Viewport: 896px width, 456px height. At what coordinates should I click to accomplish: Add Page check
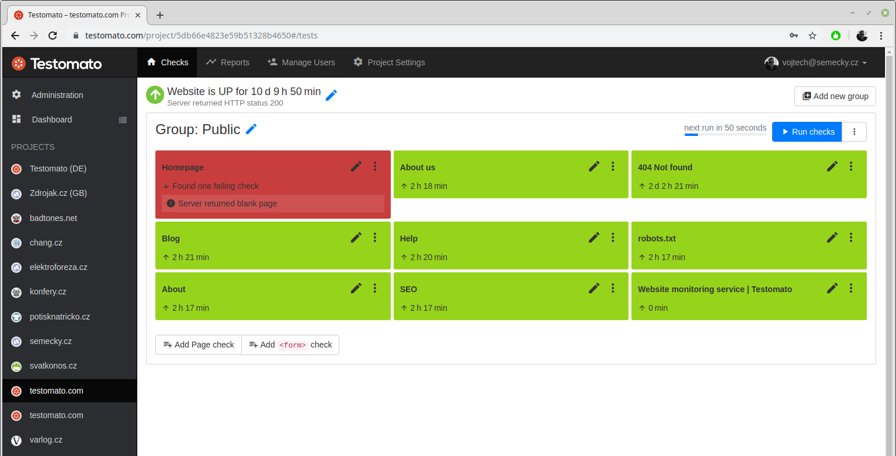(x=199, y=345)
